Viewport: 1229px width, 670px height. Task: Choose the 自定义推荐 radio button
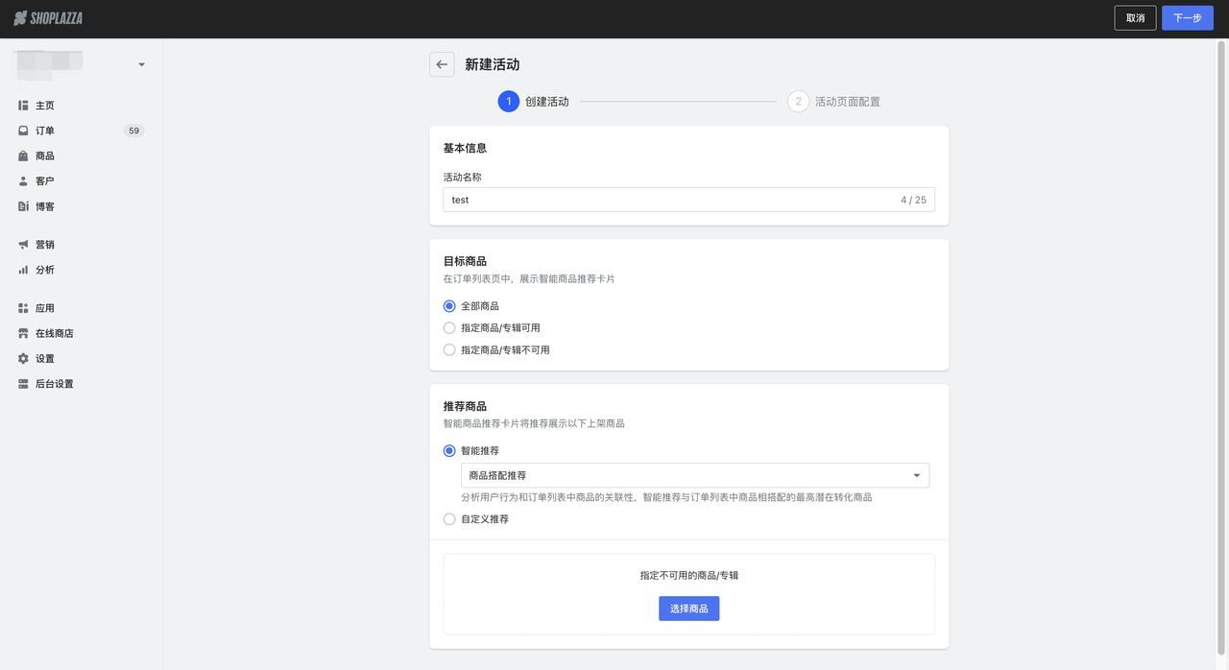(449, 519)
